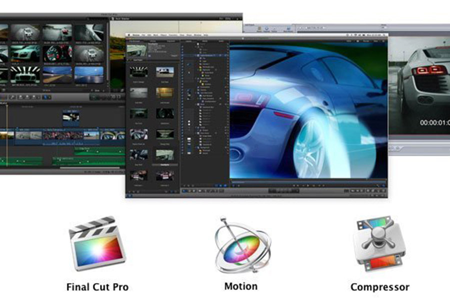Toggle the activation checkbox of the highlighted Motion layer

click(195, 55)
